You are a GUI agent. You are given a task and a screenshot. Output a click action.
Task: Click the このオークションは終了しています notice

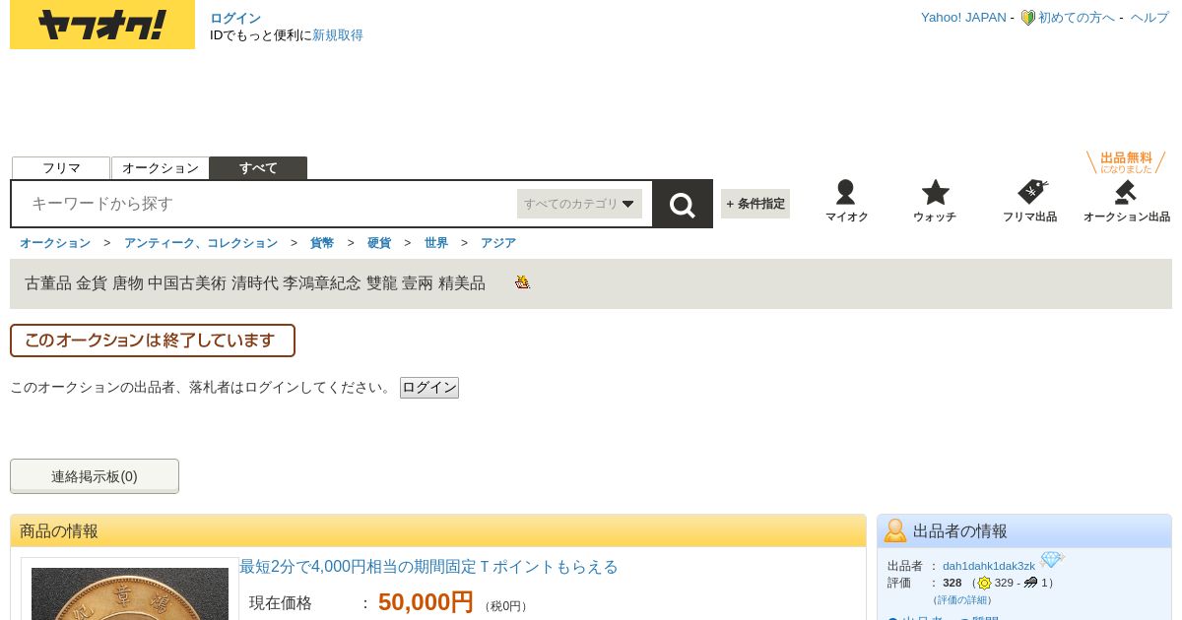click(153, 341)
